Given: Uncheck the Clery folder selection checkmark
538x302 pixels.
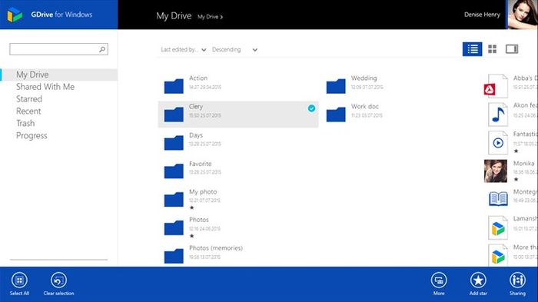Looking at the screenshot, I should pyautogui.click(x=311, y=108).
